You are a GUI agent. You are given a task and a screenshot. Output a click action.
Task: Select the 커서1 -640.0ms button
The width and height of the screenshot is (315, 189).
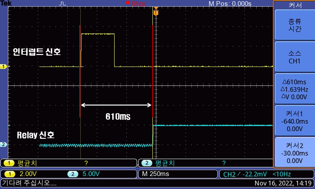(x=295, y=121)
